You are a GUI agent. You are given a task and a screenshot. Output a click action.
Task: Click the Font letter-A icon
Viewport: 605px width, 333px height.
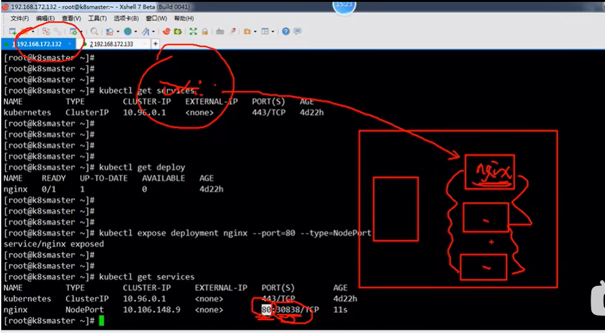tap(146, 32)
